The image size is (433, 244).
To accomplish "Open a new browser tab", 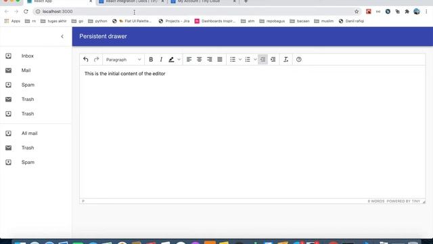I will (246, 1).
